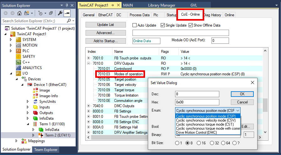This screenshot has height=155, width=281.
Task: Select the SYSTEM node icon
Action: point(18,40)
